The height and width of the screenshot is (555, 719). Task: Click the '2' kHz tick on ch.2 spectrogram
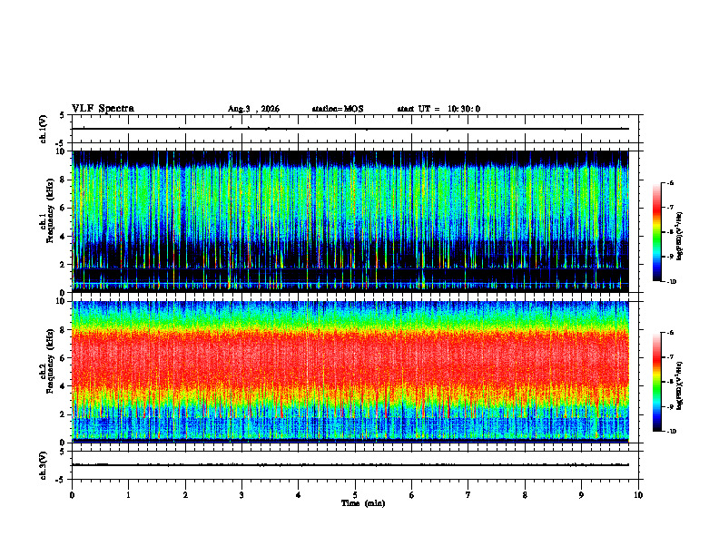(x=64, y=414)
